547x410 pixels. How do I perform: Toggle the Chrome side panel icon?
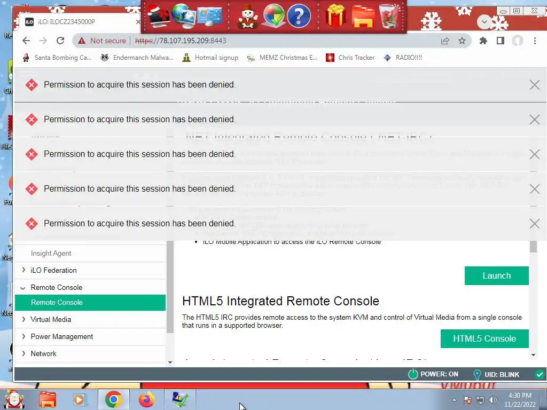coord(500,41)
